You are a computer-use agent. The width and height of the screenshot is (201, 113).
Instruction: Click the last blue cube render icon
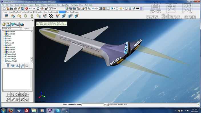pyautogui.click(x=77, y=16)
